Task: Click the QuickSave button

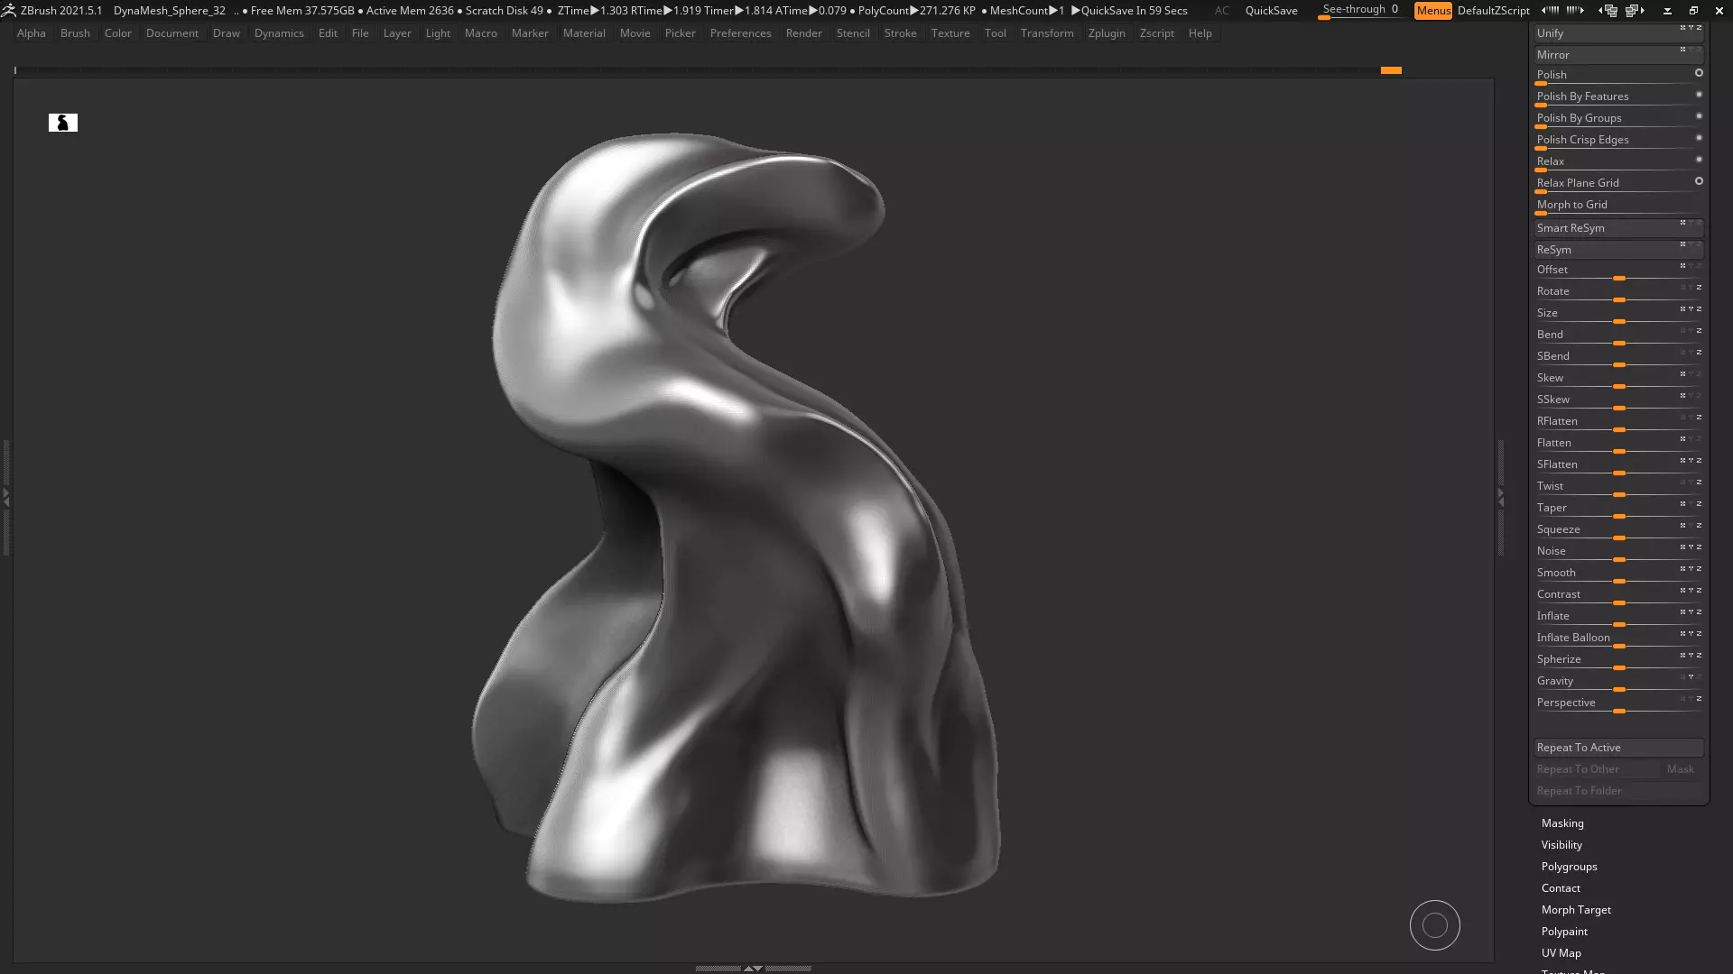Action: click(1271, 11)
